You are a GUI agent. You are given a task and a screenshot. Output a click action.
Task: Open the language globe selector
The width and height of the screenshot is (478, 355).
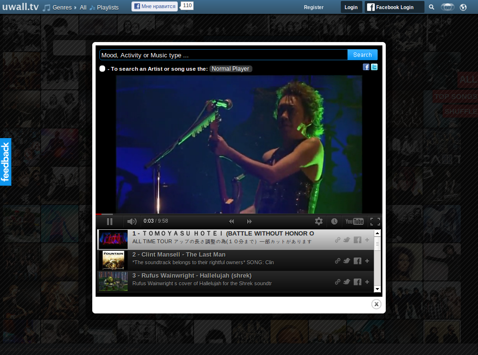[463, 7]
